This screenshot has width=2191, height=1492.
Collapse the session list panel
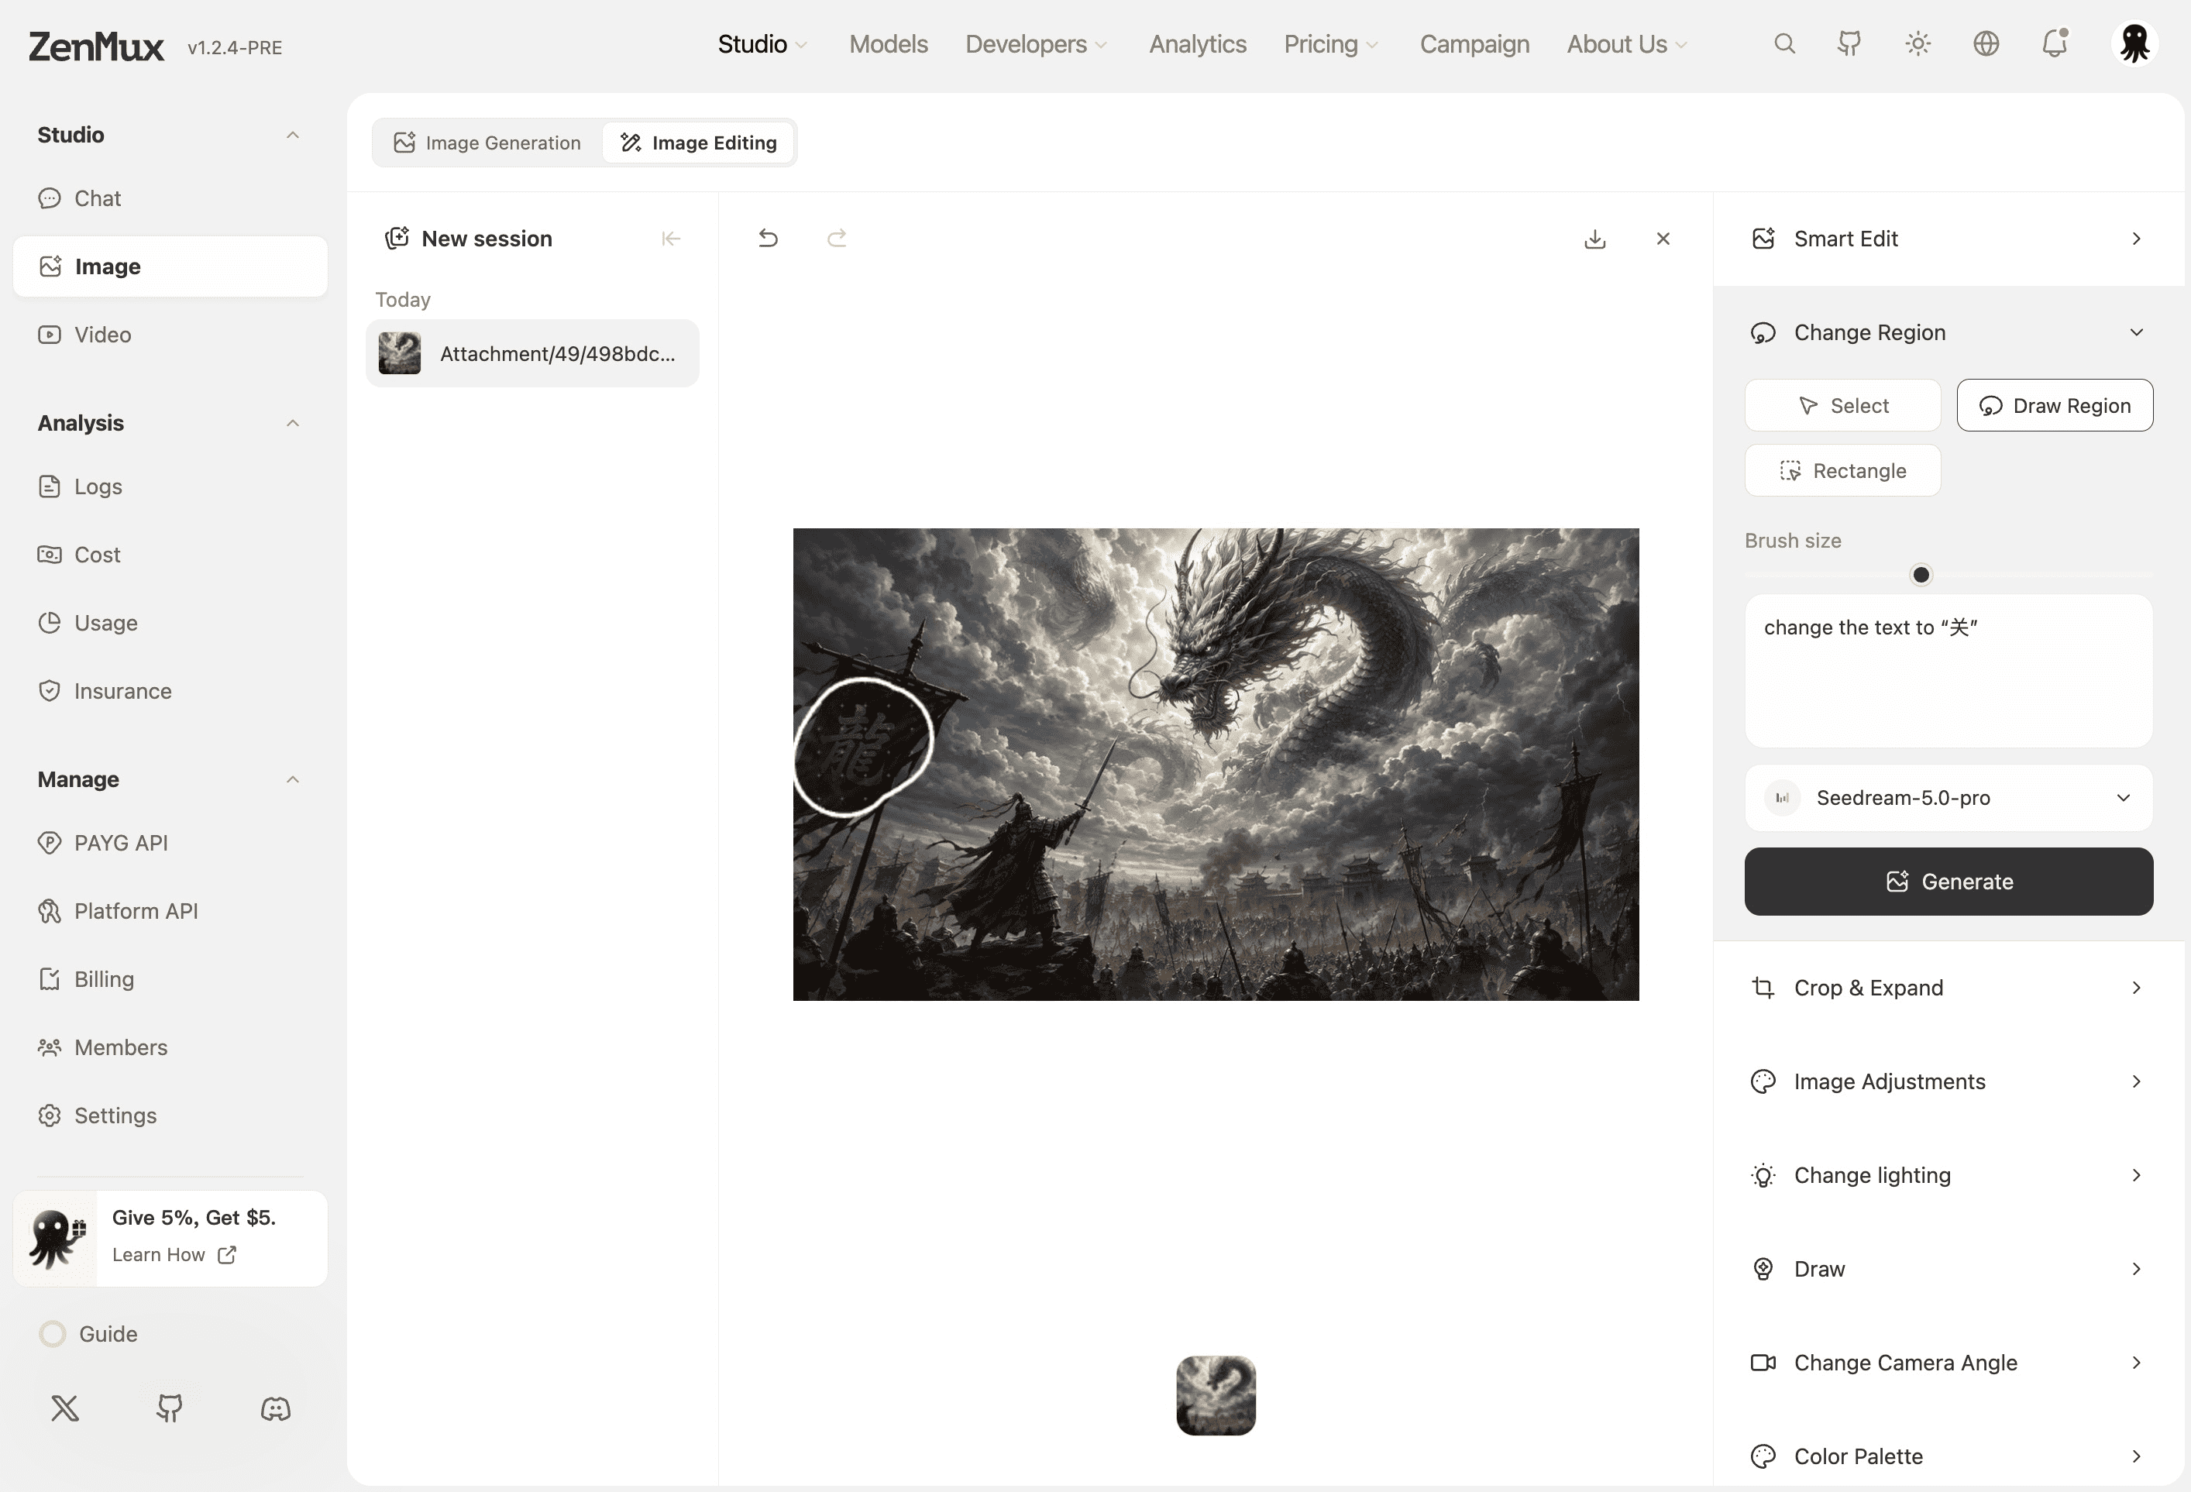[x=670, y=239]
